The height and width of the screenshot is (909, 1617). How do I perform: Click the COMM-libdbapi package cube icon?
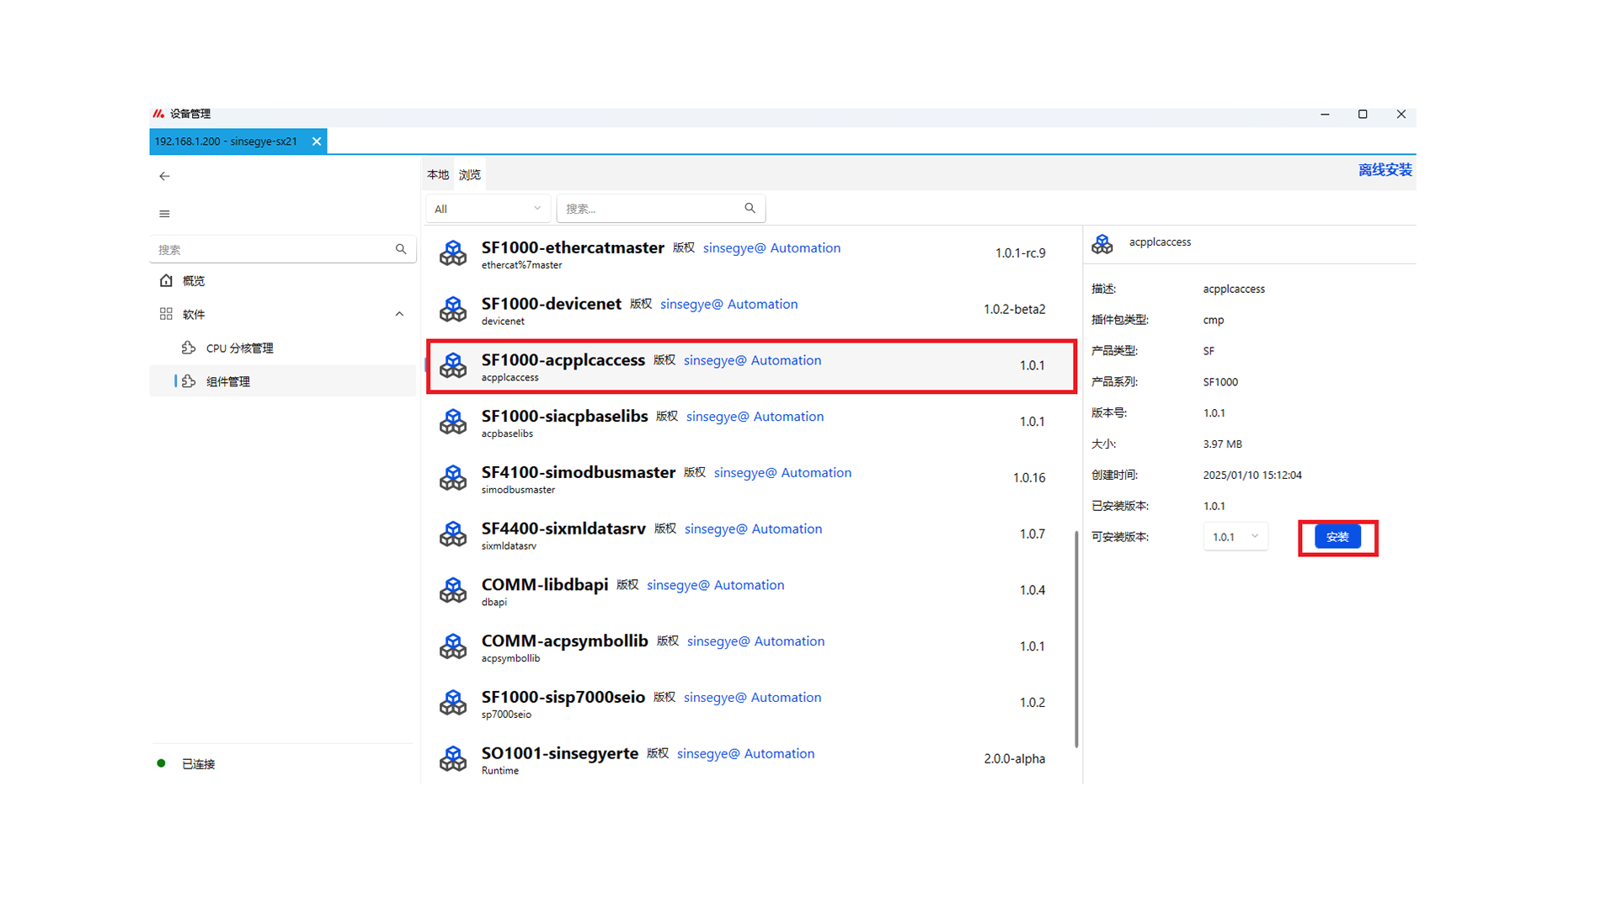[x=453, y=590]
